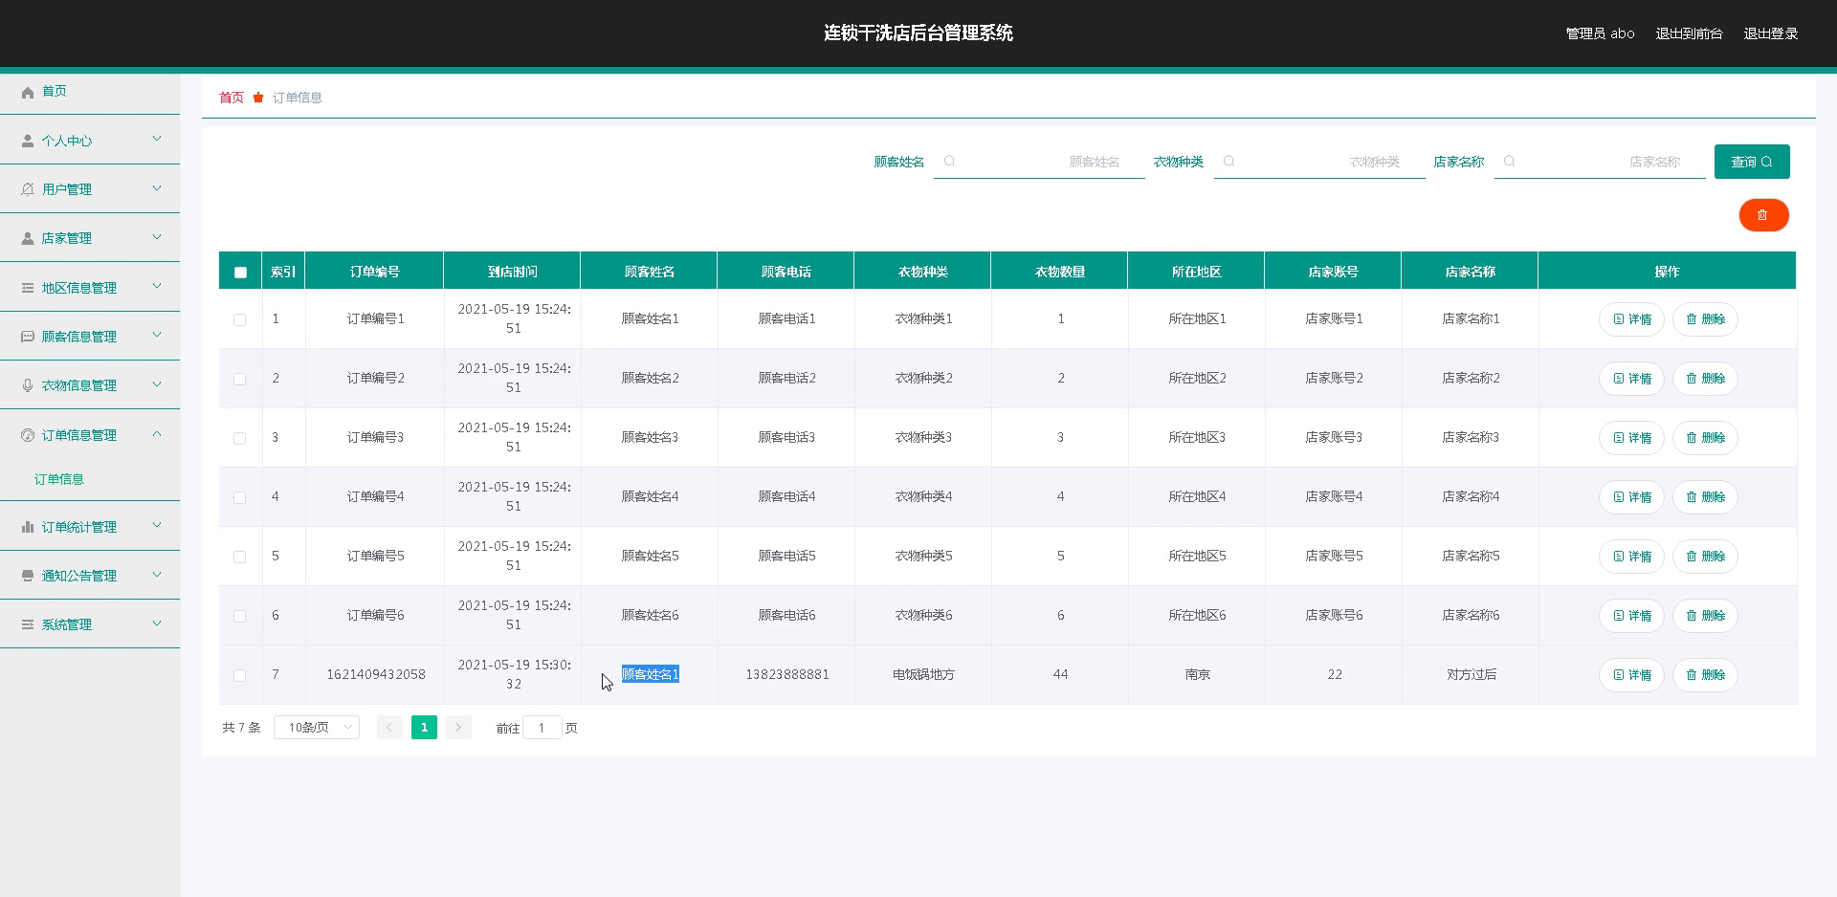Image resolution: width=1837 pixels, height=897 pixels.
Task: Check the box for row 订单编号4
Action: (x=240, y=497)
